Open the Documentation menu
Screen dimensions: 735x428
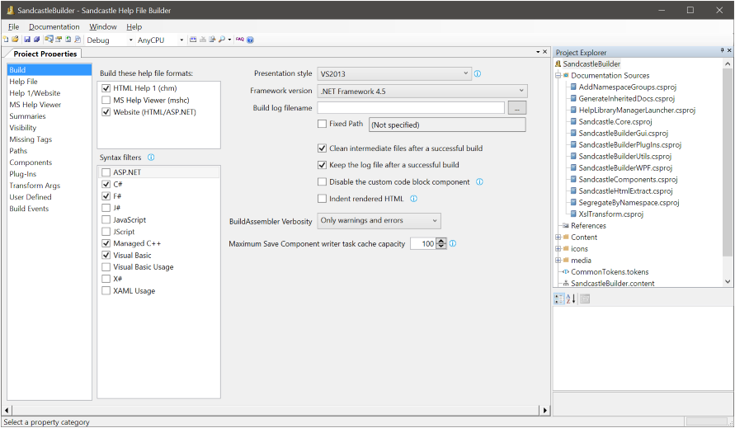tap(54, 26)
